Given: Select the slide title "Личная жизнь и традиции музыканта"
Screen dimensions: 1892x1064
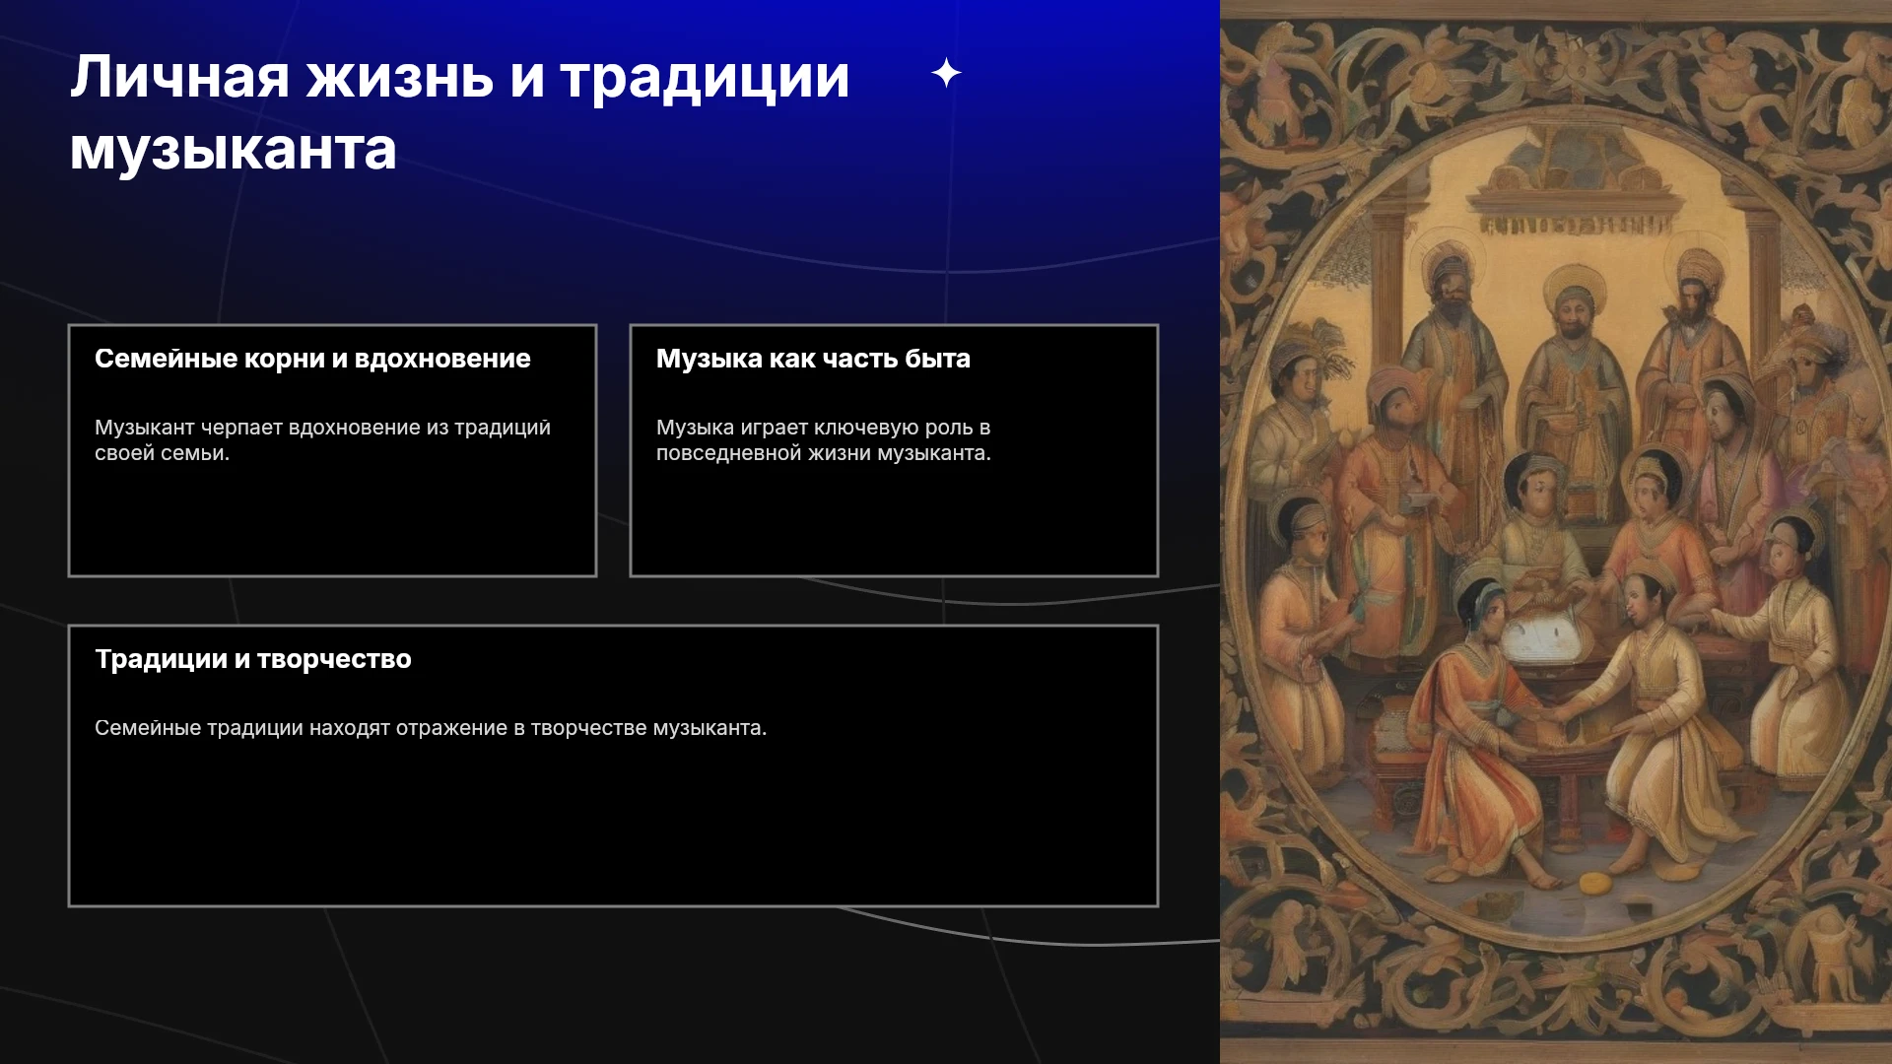Looking at the screenshot, I should click(460, 112).
